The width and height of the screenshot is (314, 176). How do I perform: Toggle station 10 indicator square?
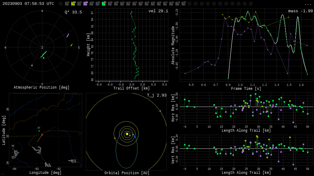(x=122, y=3)
